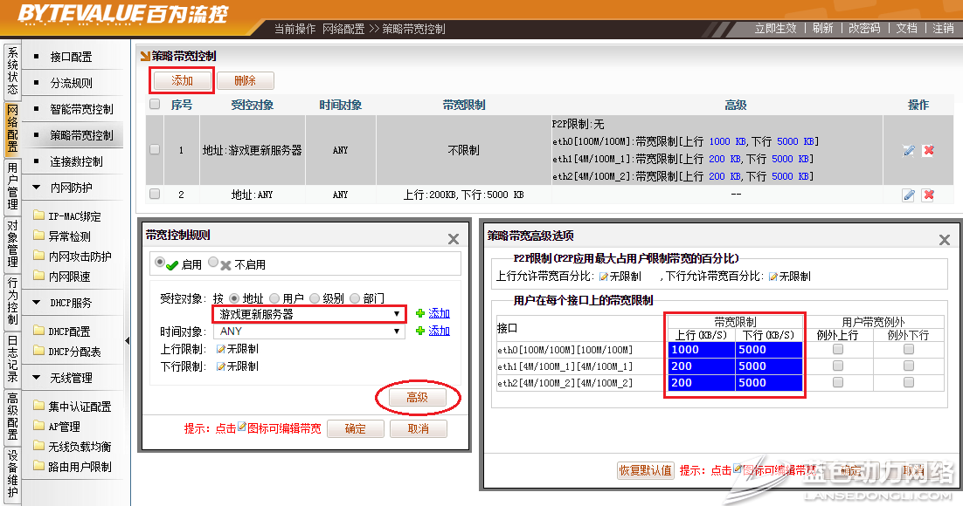Close the 带宽控制规则 dialog with X
The width and height of the screenshot is (963, 506).
453,239
